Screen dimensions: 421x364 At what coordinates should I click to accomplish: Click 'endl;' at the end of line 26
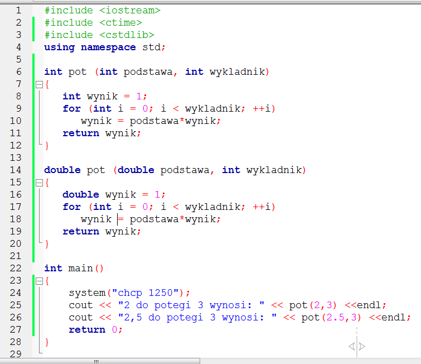(x=396, y=318)
